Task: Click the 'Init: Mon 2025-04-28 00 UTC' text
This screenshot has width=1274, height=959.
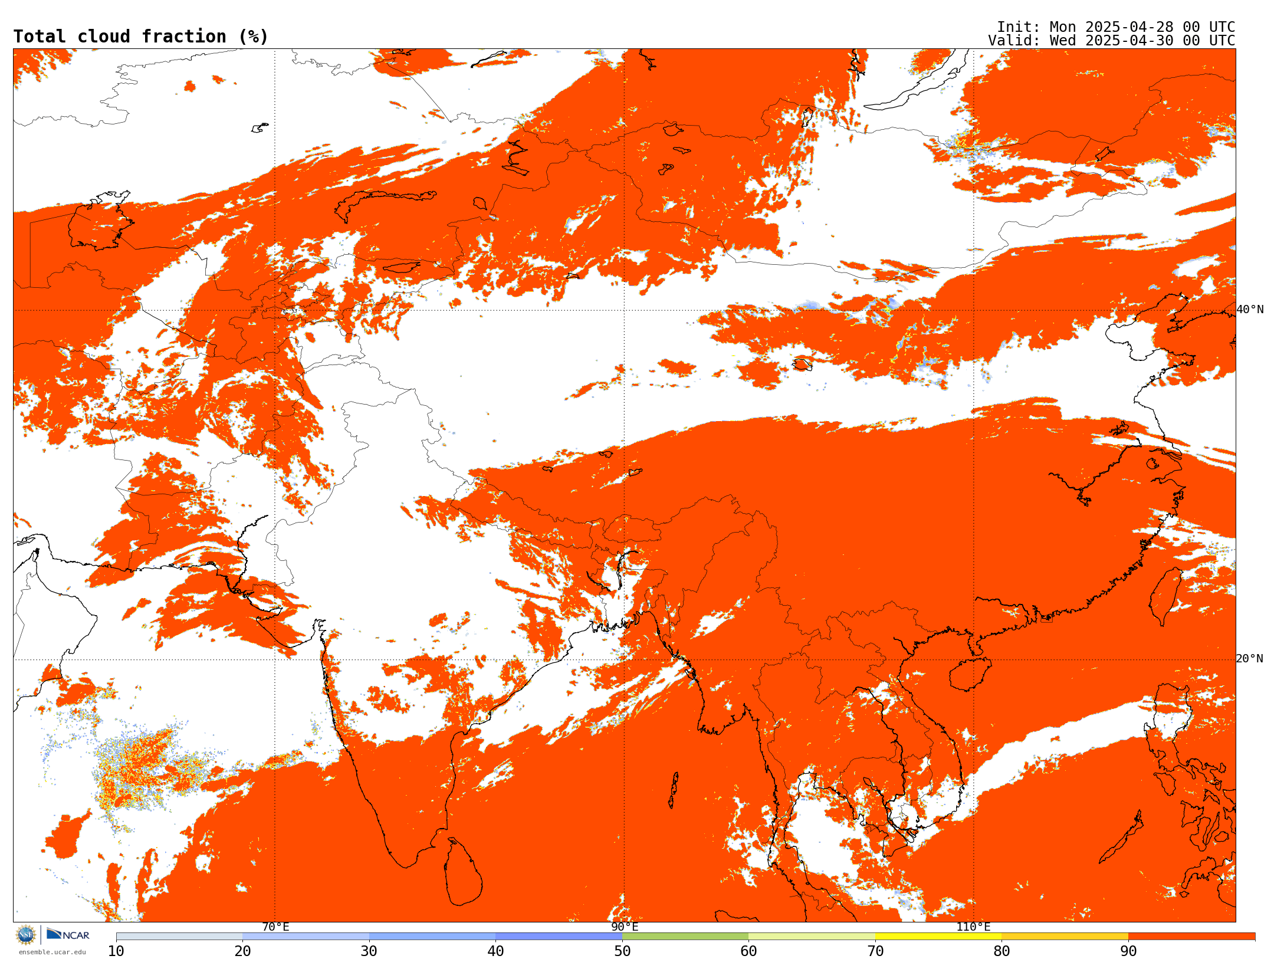Action: (1116, 27)
